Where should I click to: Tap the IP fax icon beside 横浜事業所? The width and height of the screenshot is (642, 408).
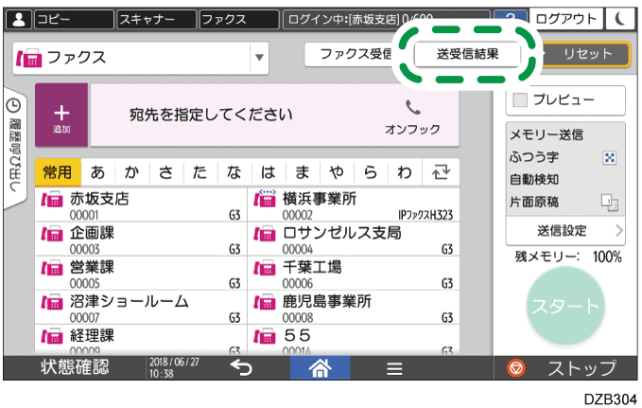click(265, 199)
